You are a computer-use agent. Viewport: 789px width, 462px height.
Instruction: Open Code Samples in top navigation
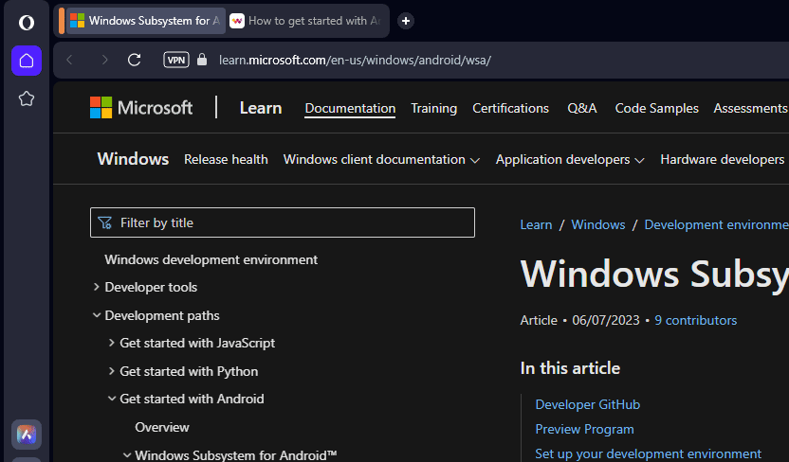pos(656,109)
